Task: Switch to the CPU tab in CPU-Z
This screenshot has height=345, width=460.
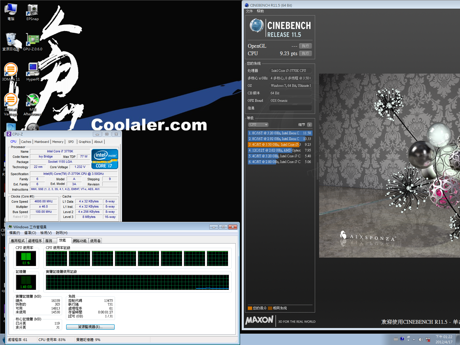Action: (14, 141)
